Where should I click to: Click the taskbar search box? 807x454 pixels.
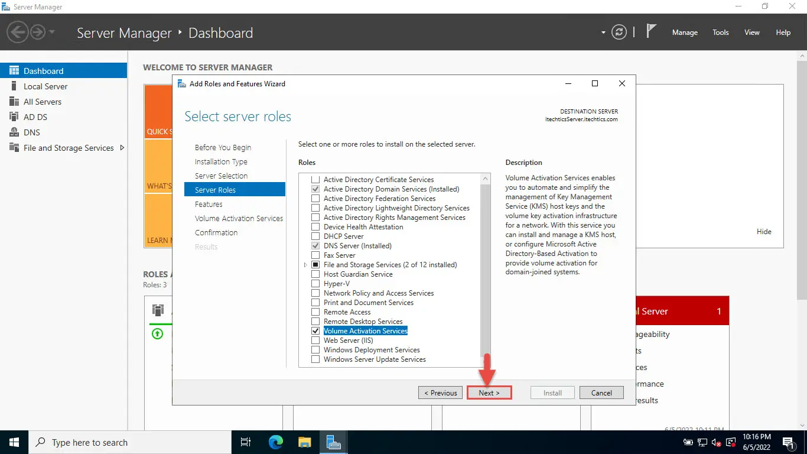(x=130, y=442)
